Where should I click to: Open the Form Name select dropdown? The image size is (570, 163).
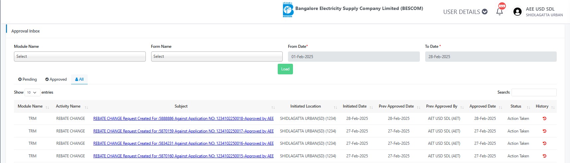point(217,56)
